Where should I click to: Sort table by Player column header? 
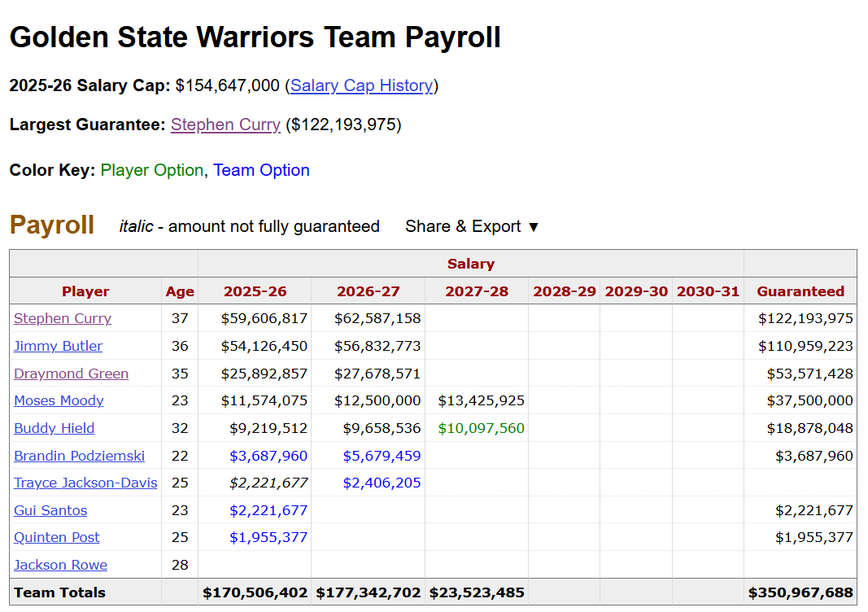pos(85,291)
